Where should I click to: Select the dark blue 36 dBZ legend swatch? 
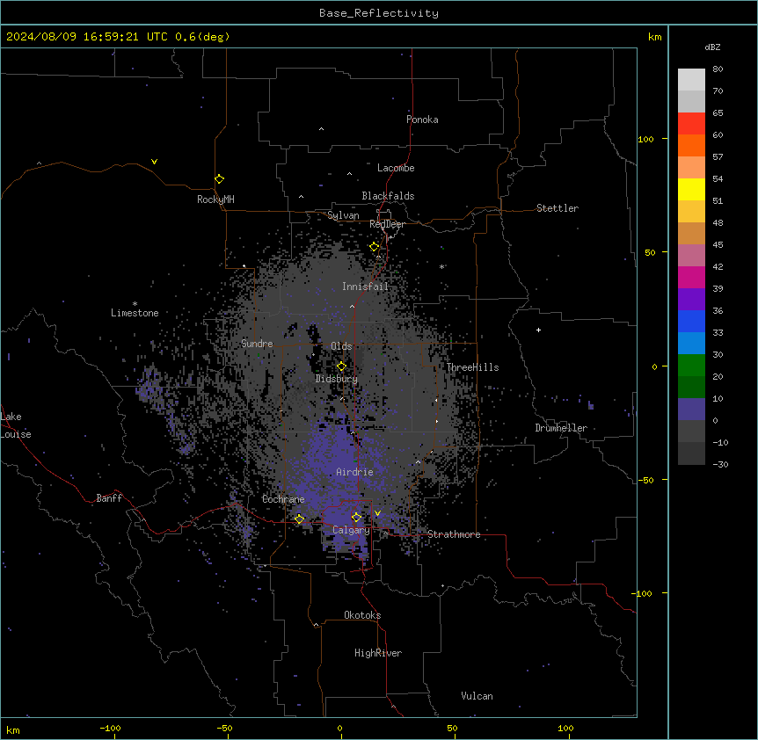tap(691, 321)
